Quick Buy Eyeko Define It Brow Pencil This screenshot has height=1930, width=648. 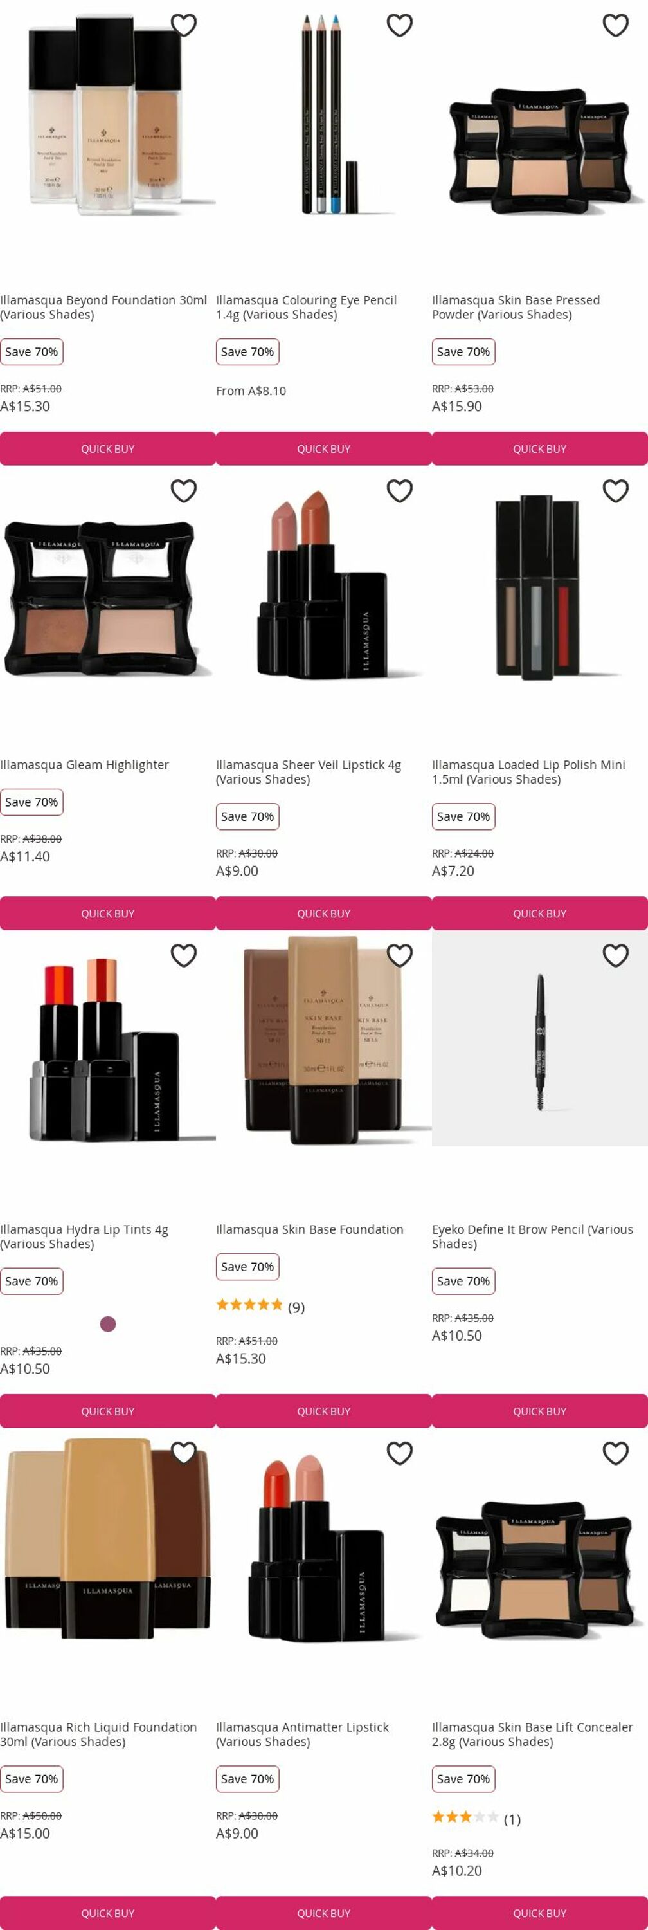pyautogui.click(x=539, y=1411)
